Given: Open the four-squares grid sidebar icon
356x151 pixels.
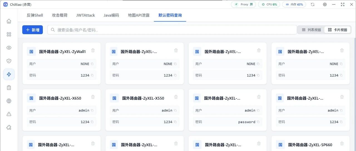Looking at the screenshot, I should pos(9,34).
